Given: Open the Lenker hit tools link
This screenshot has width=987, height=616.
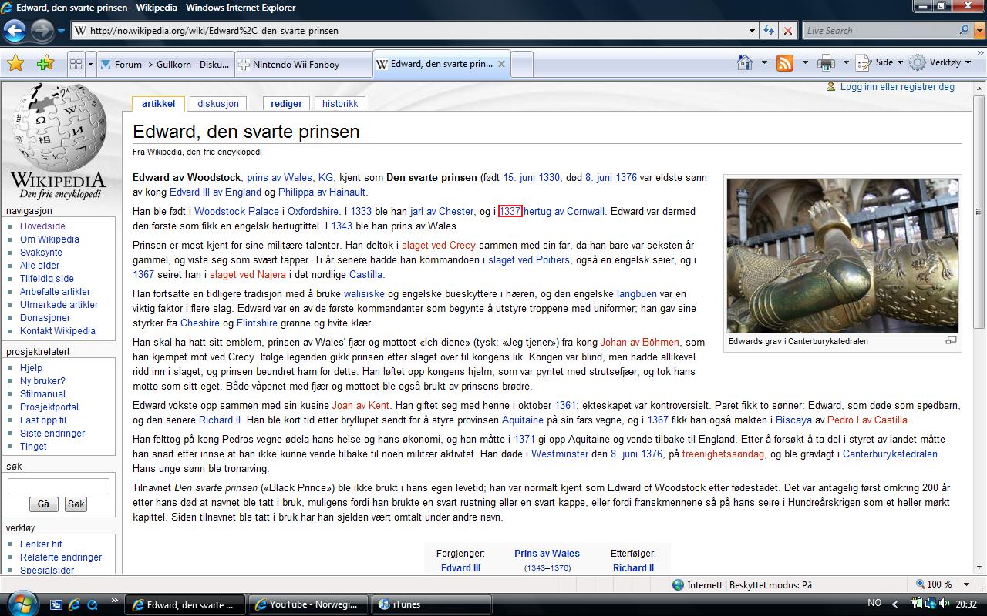Looking at the screenshot, I should [41, 544].
